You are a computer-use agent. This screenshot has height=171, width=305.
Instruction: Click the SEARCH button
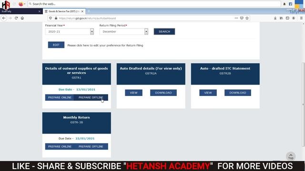pyautogui.click(x=164, y=31)
